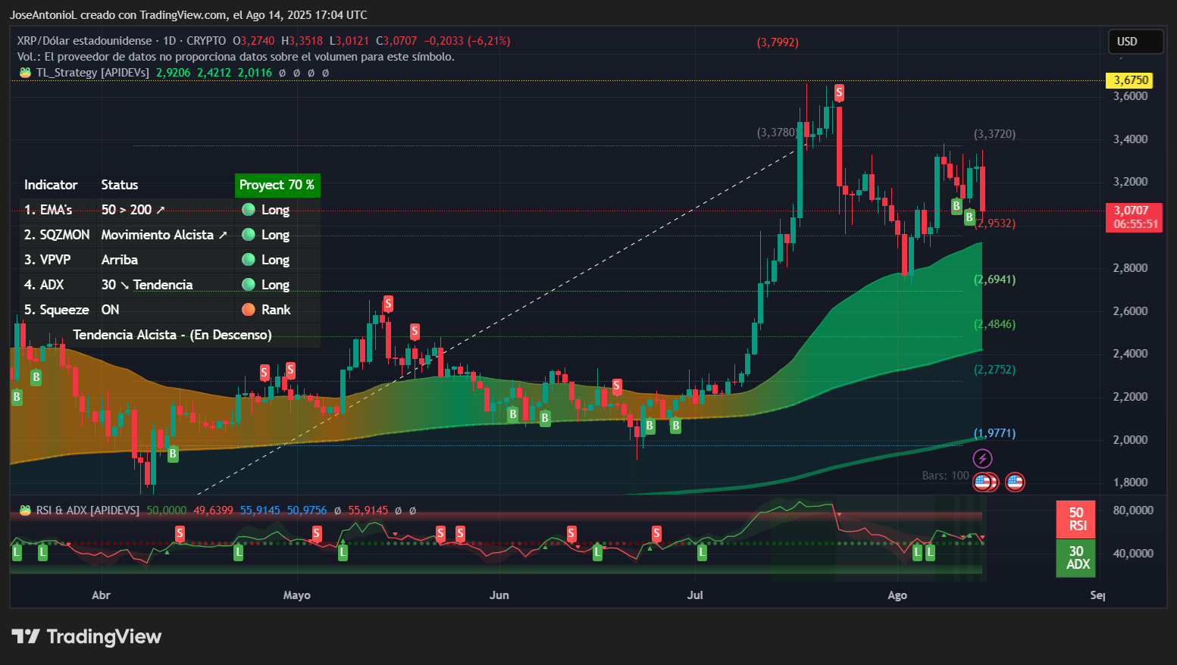Viewport: 1177px width, 665px height.
Task: Toggle the EMA's Long status indicator
Action: coord(248,210)
